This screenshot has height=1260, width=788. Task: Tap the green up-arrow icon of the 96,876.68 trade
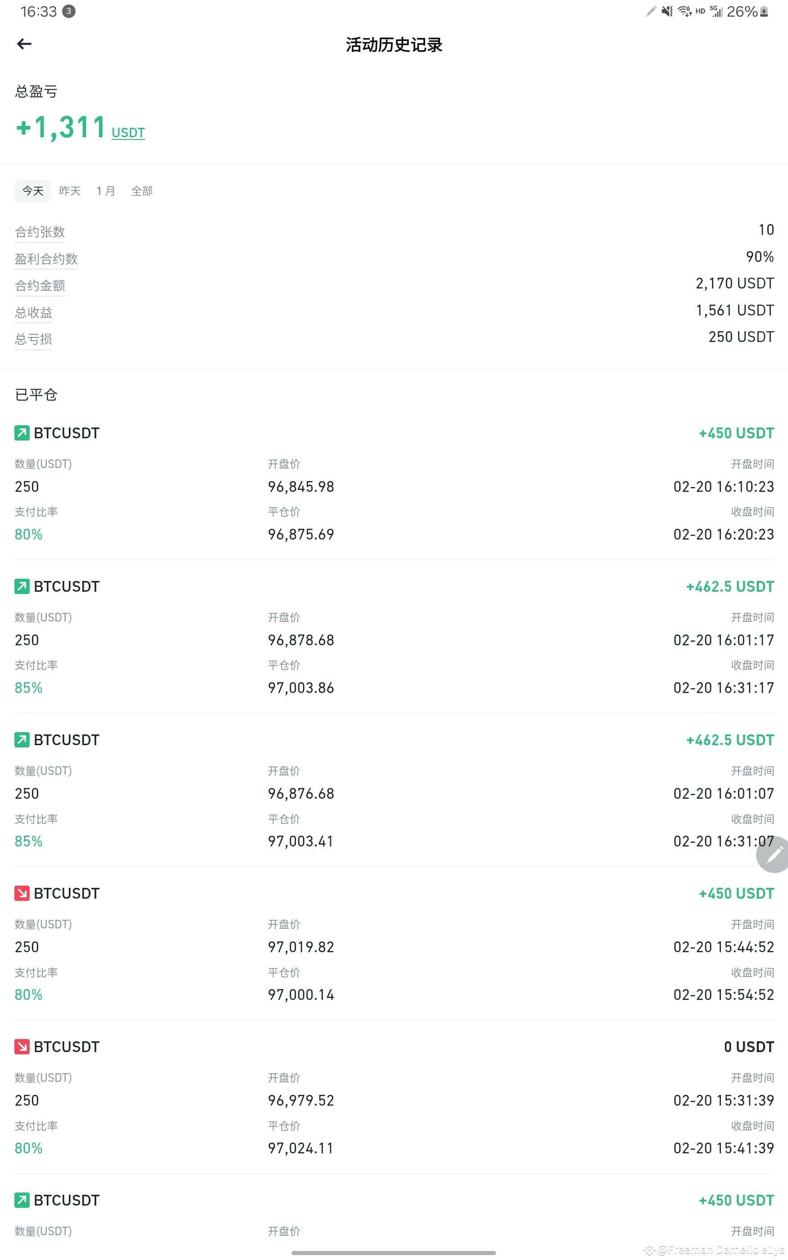click(22, 739)
